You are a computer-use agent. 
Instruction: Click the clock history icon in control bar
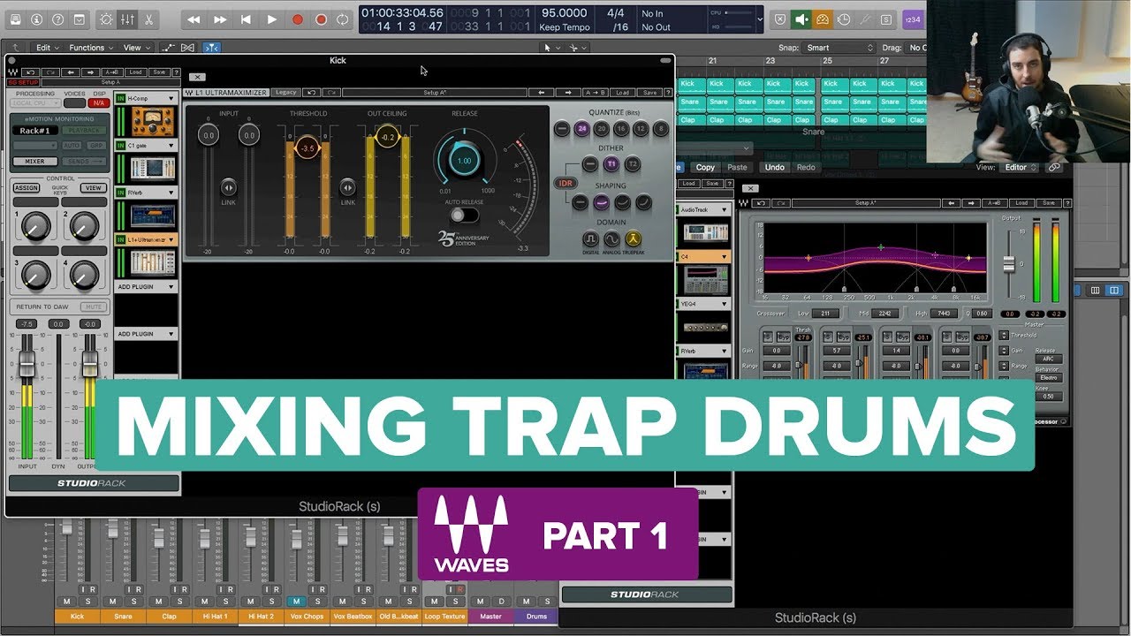click(843, 19)
